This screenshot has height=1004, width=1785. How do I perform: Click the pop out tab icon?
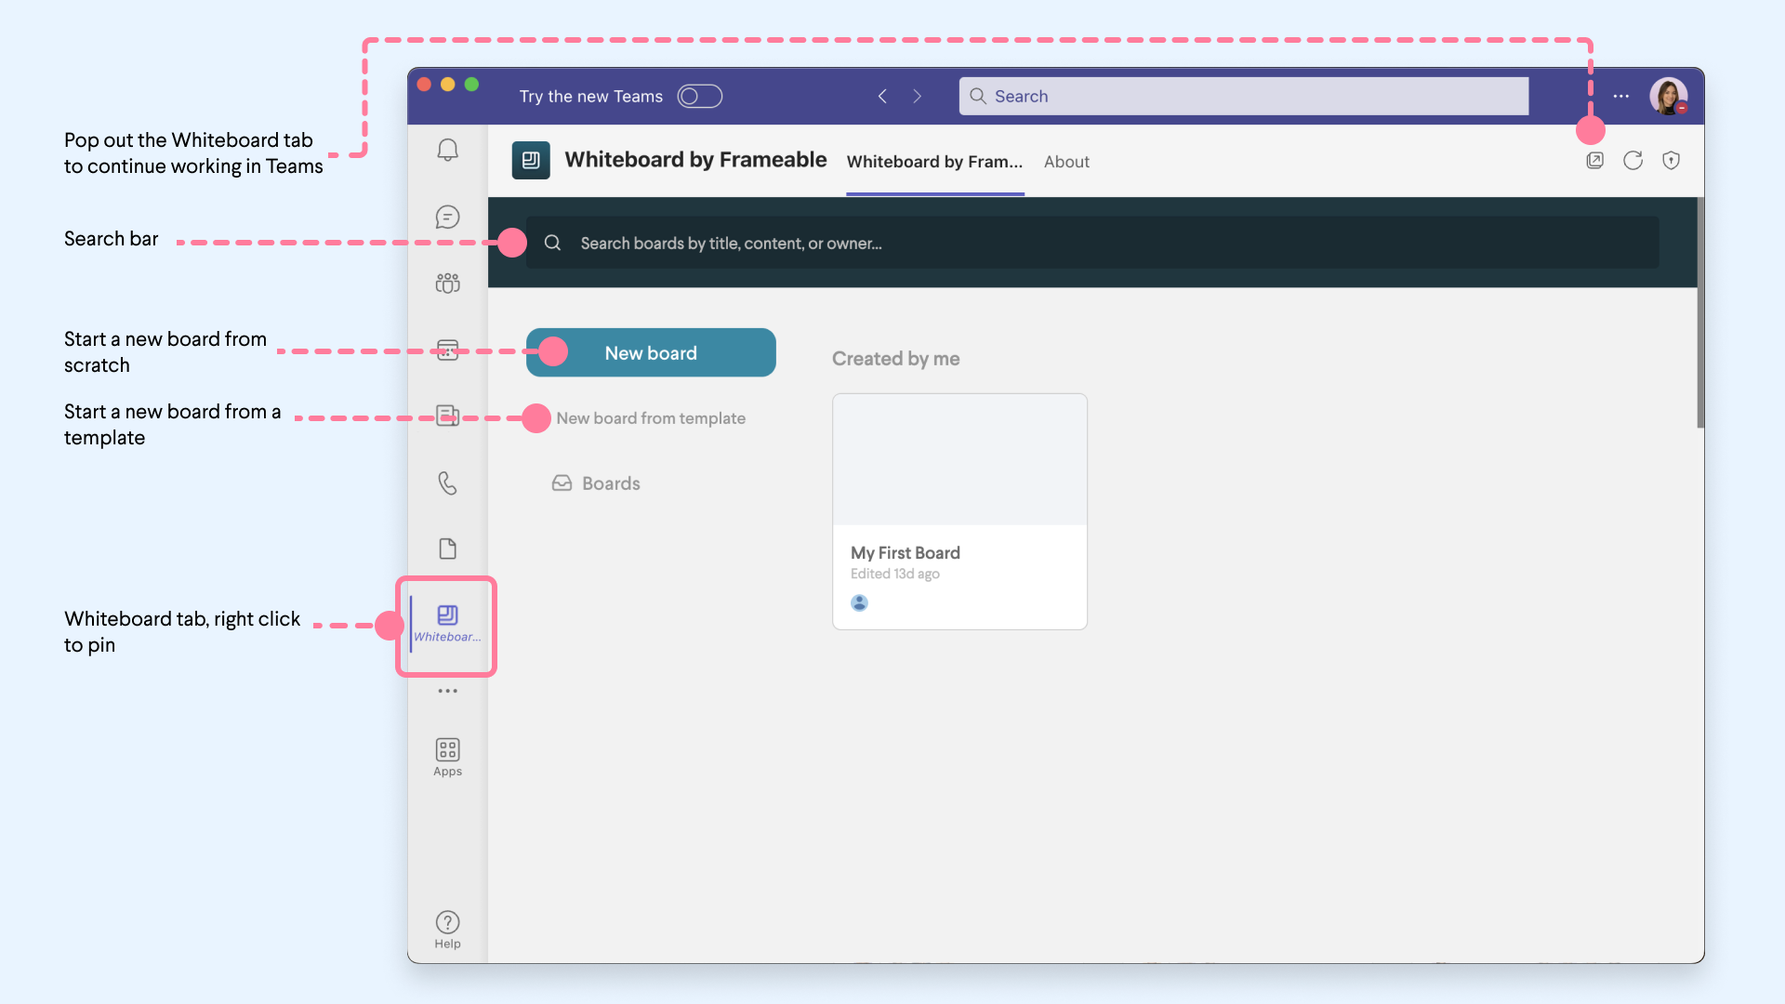(1594, 161)
